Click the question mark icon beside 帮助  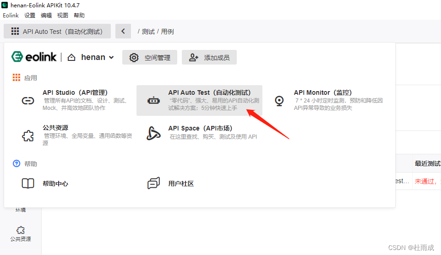click(x=16, y=163)
